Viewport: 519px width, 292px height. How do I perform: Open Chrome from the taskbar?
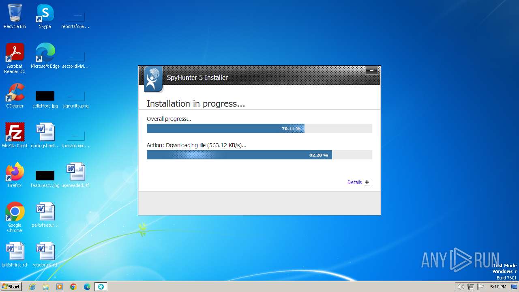coord(73,287)
